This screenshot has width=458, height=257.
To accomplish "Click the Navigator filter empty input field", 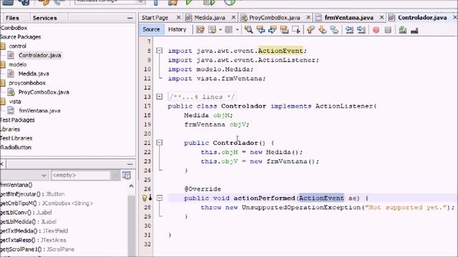I will 81,175.
